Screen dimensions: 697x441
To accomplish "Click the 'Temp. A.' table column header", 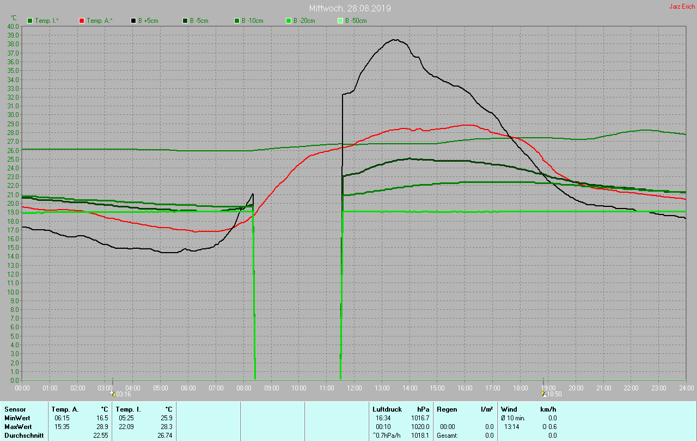I will (x=65, y=409).
